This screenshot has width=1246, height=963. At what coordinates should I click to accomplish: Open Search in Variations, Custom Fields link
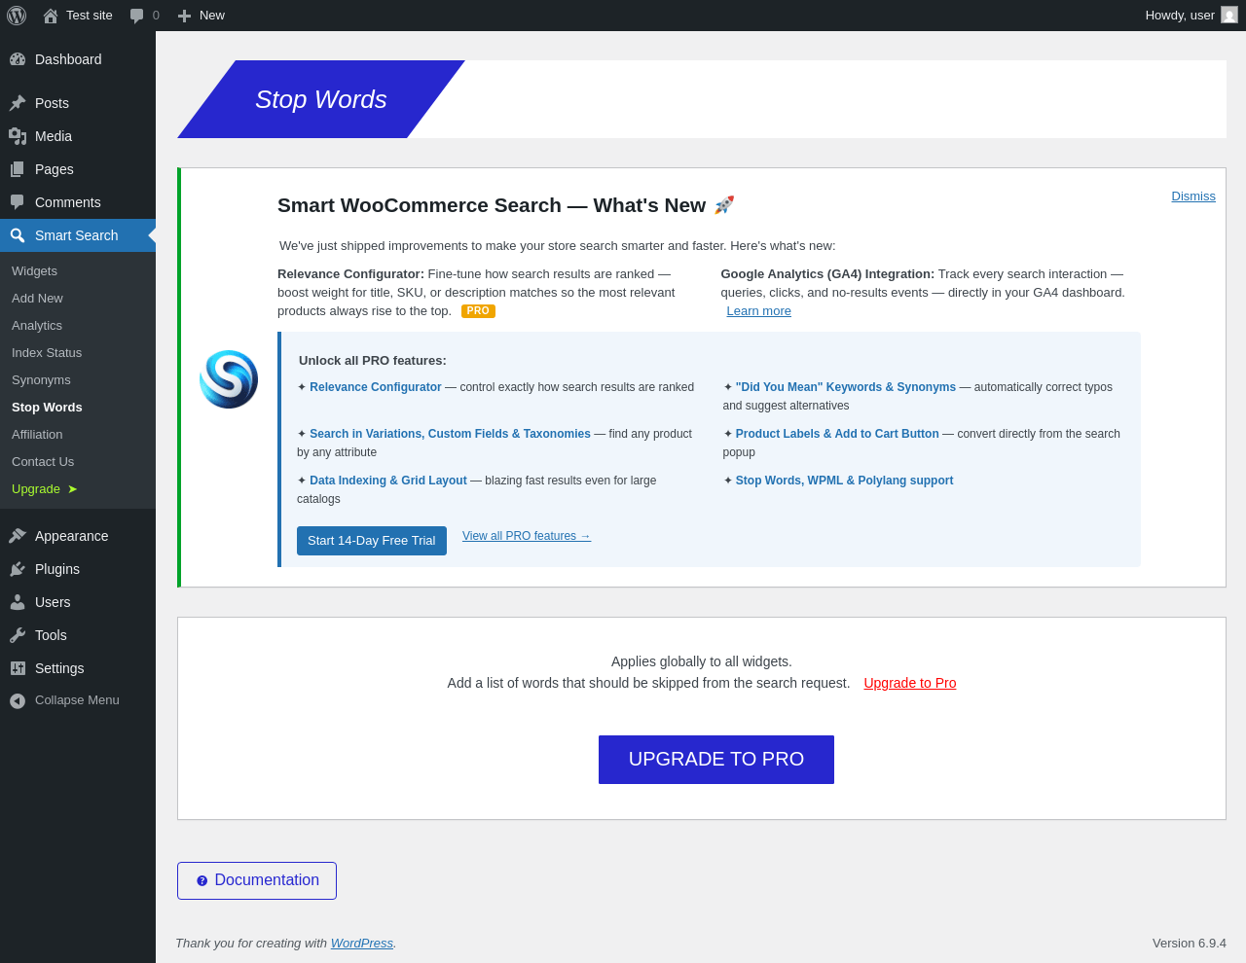tap(450, 434)
